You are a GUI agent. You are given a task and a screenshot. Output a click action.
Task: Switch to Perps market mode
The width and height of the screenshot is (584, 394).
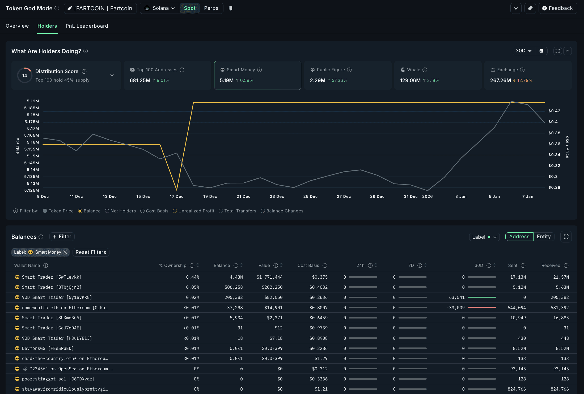point(211,8)
